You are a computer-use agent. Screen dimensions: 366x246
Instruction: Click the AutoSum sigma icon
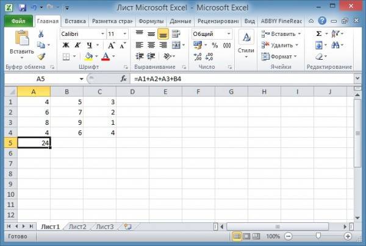pyautogui.click(x=319, y=34)
